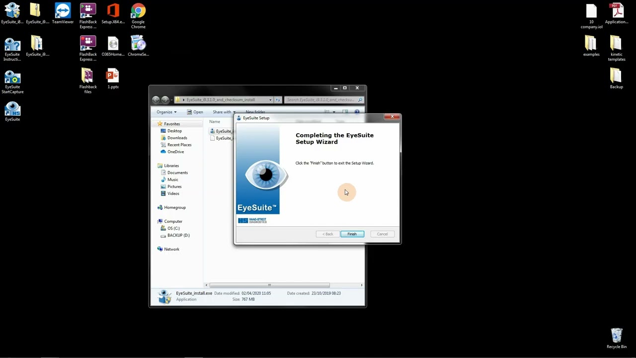The width and height of the screenshot is (636, 358).
Task: Refresh the Explorer folder view
Action: tap(278, 99)
